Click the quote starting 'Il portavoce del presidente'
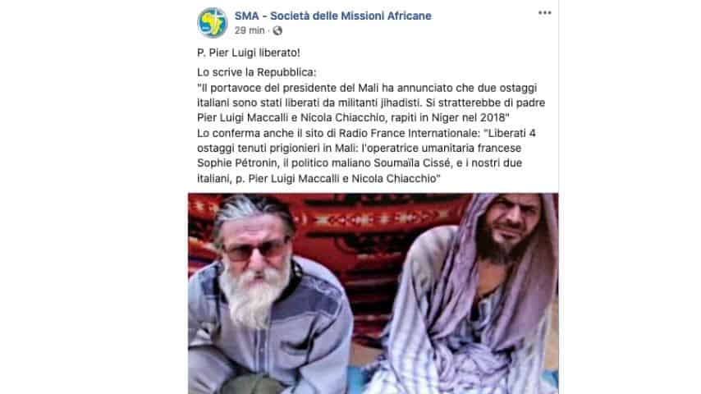The image size is (701, 394). 371,103
